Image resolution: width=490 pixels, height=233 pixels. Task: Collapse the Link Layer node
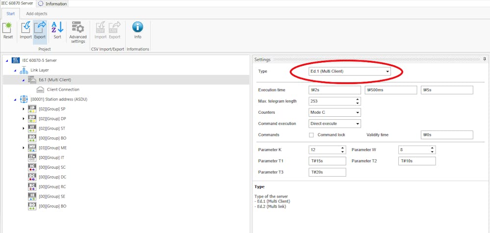click(x=15, y=71)
